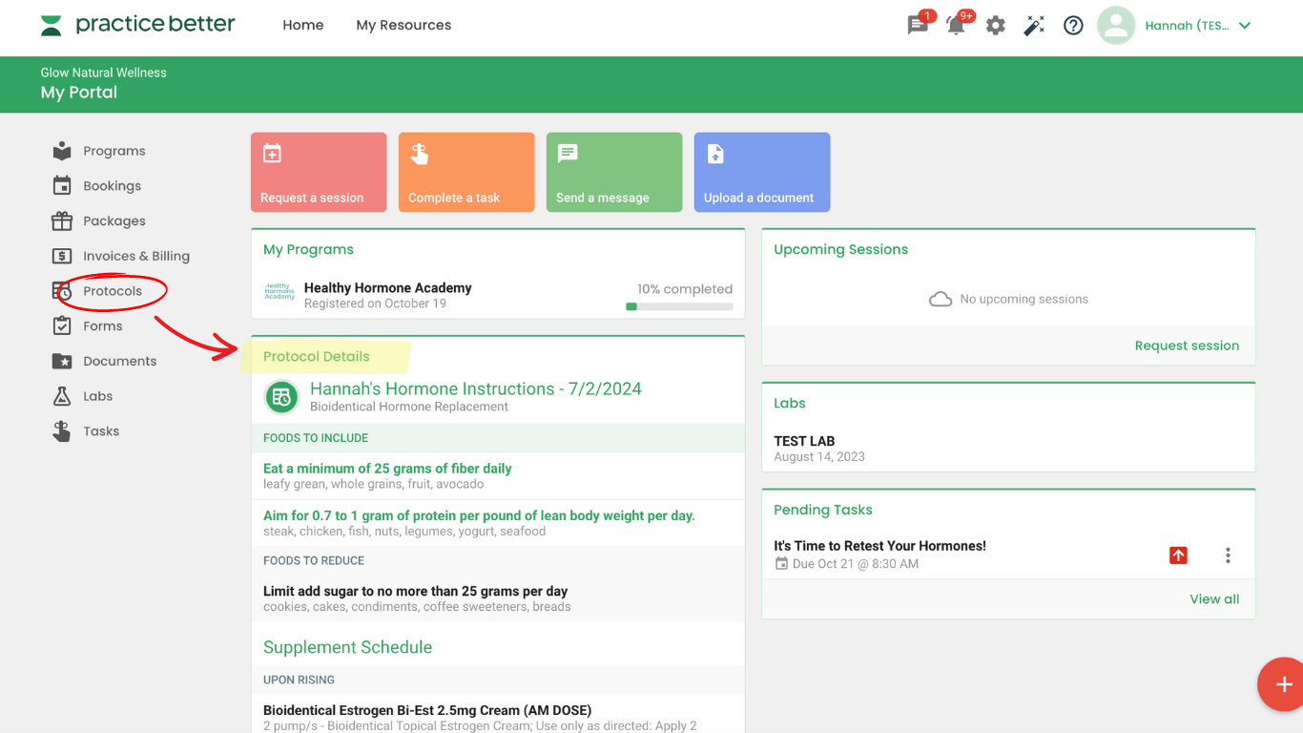Open Tasks in the sidebar
1303x733 pixels.
pyautogui.click(x=101, y=431)
